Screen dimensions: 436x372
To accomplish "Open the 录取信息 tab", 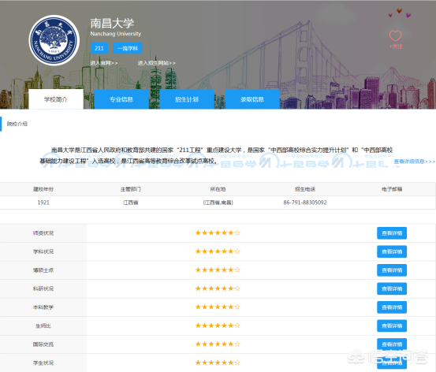I will click(x=252, y=99).
